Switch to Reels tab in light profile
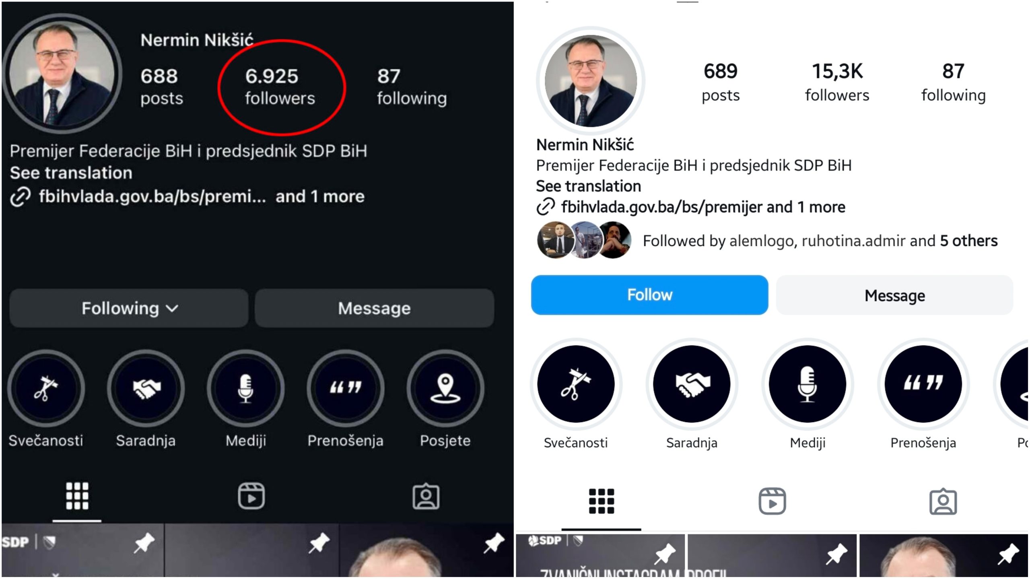 click(x=772, y=501)
